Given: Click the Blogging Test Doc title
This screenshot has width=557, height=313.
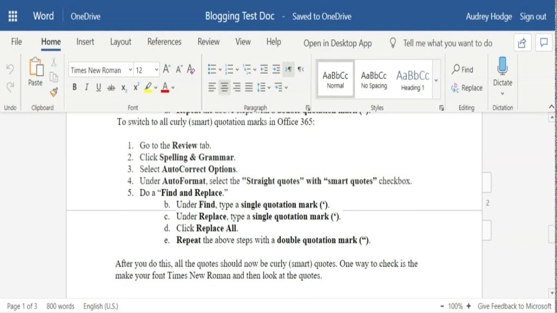Looking at the screenshot, I should 240,16.
